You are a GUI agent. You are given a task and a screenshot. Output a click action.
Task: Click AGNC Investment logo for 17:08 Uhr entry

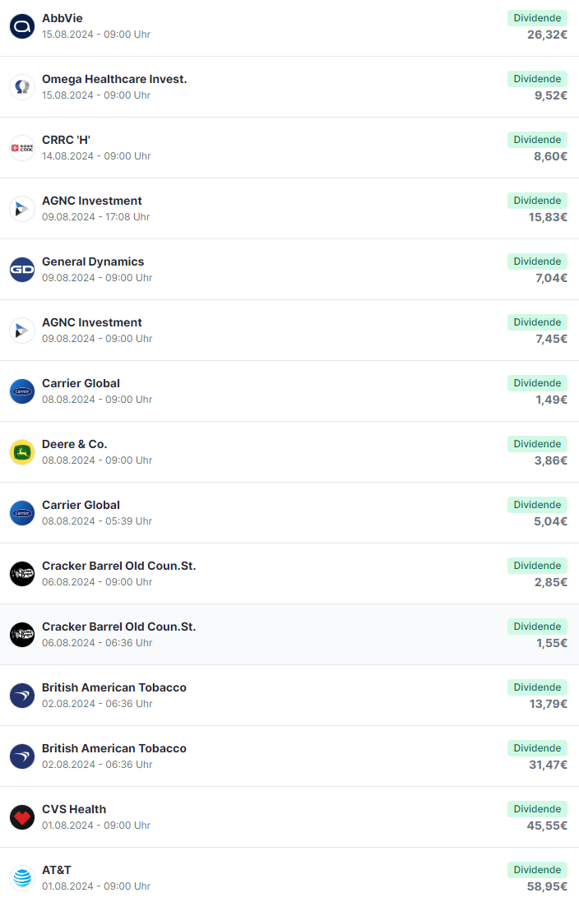[x=22, y=209]
